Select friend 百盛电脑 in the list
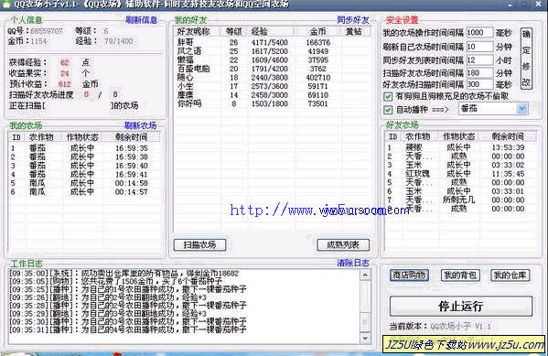548x356 pixels. click(x=273, y=69)
